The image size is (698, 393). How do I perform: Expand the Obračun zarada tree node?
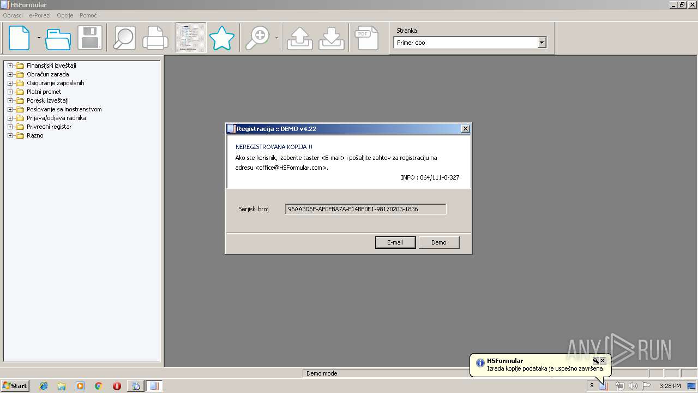[10, 74]
